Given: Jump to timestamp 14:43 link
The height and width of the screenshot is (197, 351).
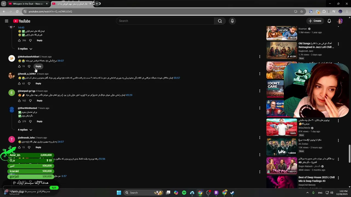Looking at the screenshot, I should (x=21, y=28).
